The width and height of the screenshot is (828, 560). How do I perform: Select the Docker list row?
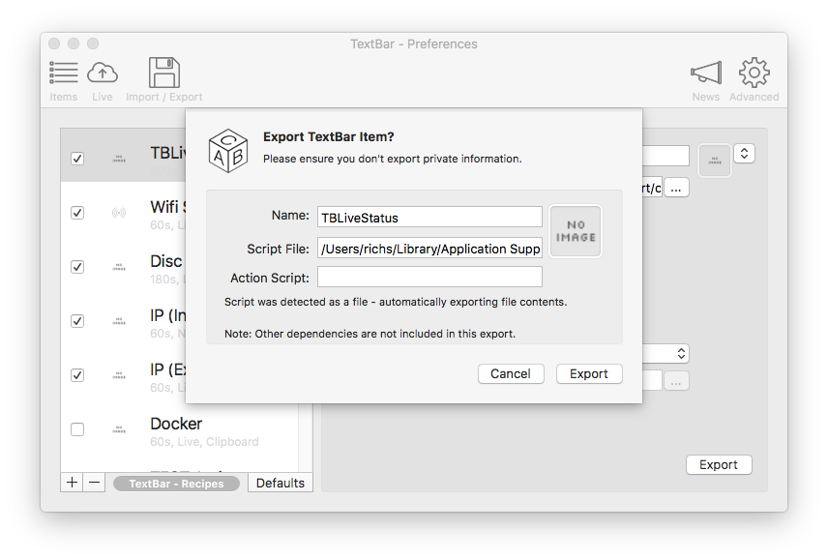coord(180,430)
